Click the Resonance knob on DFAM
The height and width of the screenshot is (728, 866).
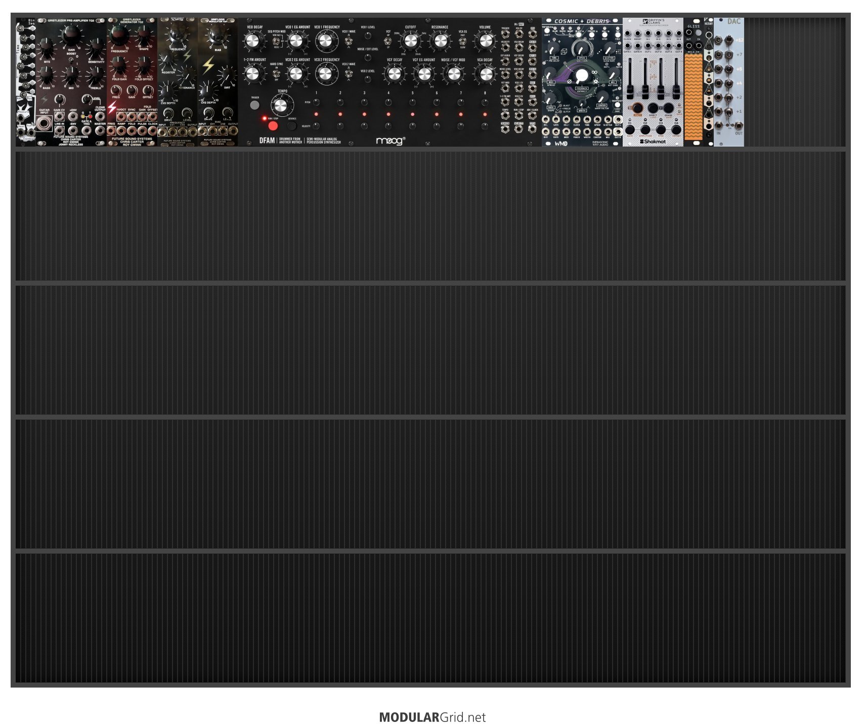click(x=440, y=41)
